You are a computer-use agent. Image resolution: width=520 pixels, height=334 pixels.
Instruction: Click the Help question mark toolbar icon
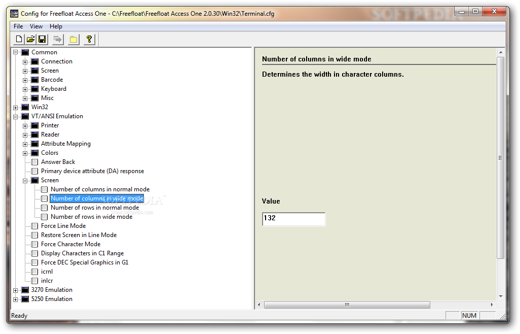(89, 40)
